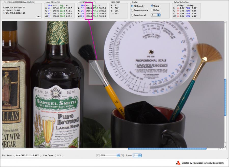Click the gray selection rectangle on the image
The image size is (229, 167).
click(x=96, y=72)
